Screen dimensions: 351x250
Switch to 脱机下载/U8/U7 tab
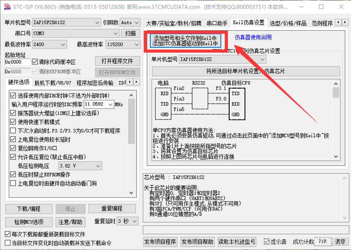click(53, 83)
